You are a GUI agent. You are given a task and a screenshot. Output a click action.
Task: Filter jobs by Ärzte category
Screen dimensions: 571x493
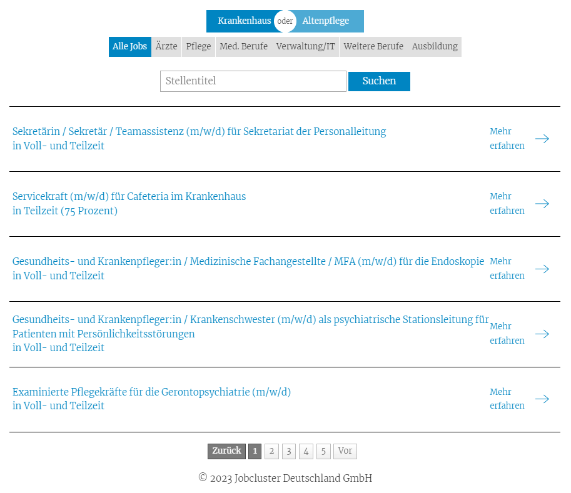point(166,47)
